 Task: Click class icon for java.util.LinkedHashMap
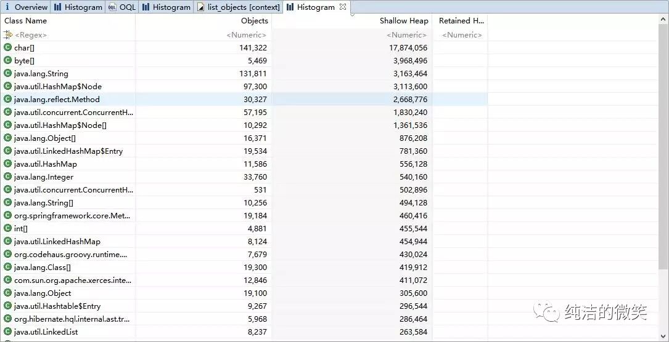click(7, 241)
